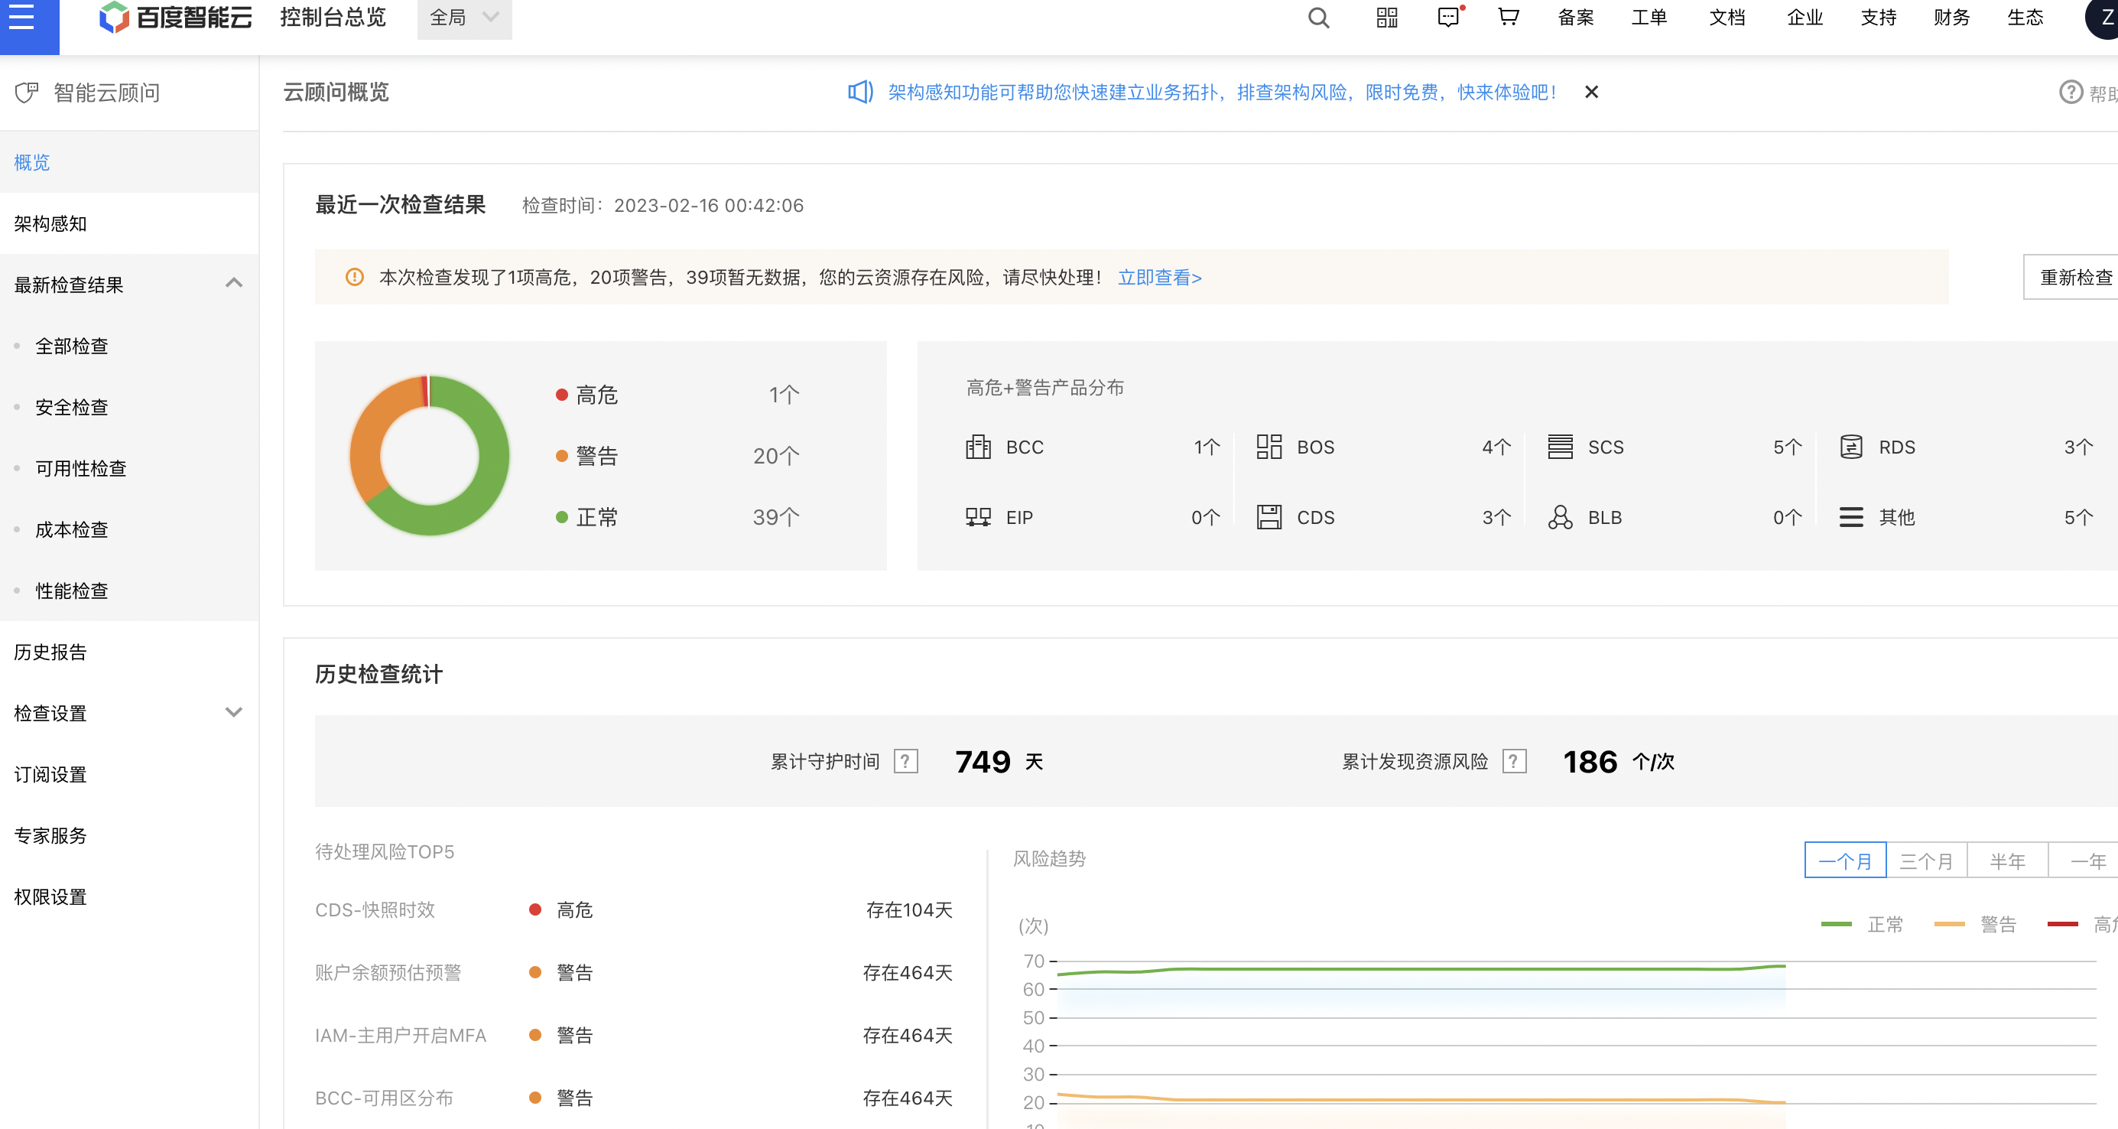
Task: Click the SCS product icon
Action: [x=1560, y=447]
